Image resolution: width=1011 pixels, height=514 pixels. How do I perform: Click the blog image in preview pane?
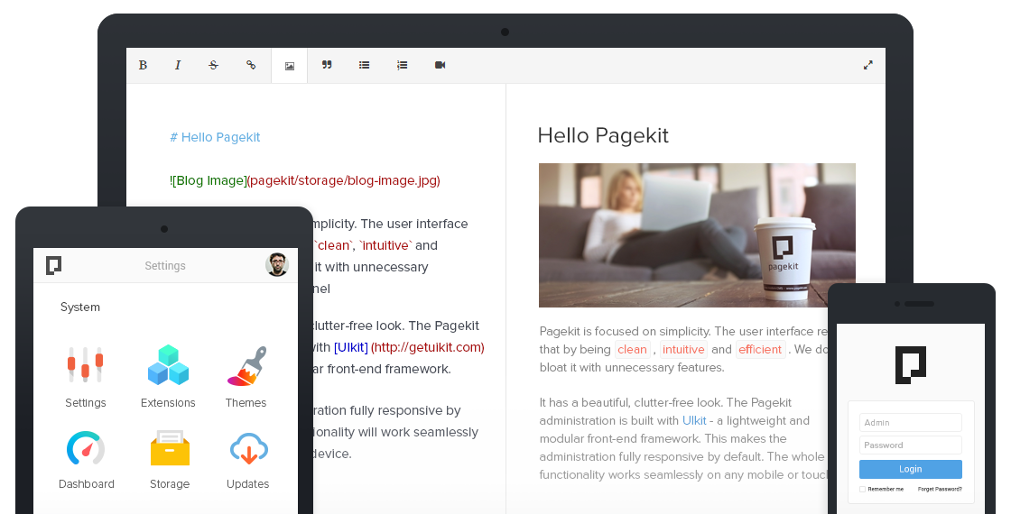click(697, 235)
